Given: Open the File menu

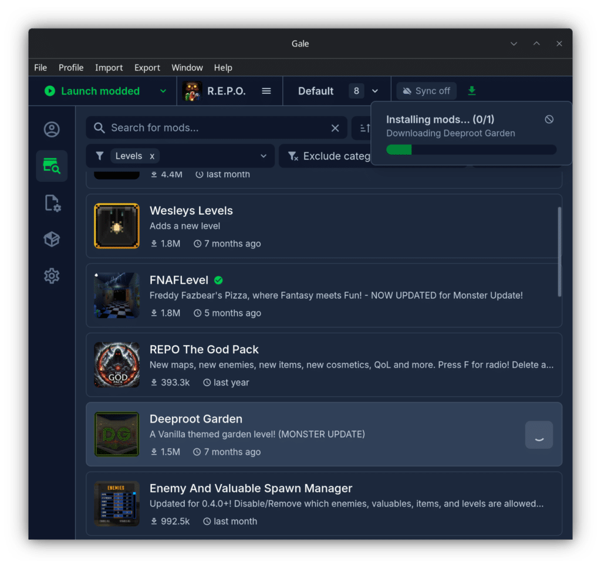Looking at the screenshot, I should (40, 68).
